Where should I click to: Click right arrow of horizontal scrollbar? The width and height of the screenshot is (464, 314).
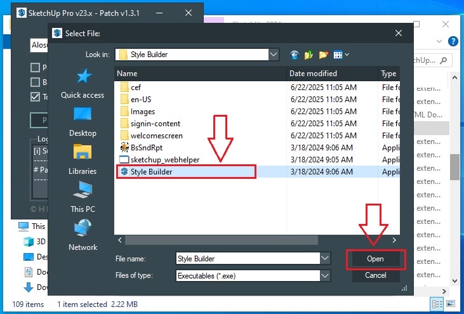(x=394, y=240)
